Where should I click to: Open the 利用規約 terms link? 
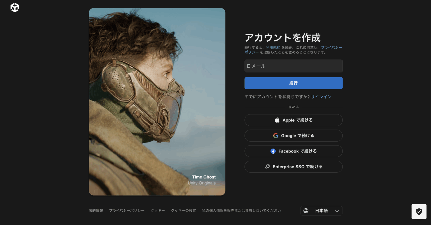(x=273, y=47)
